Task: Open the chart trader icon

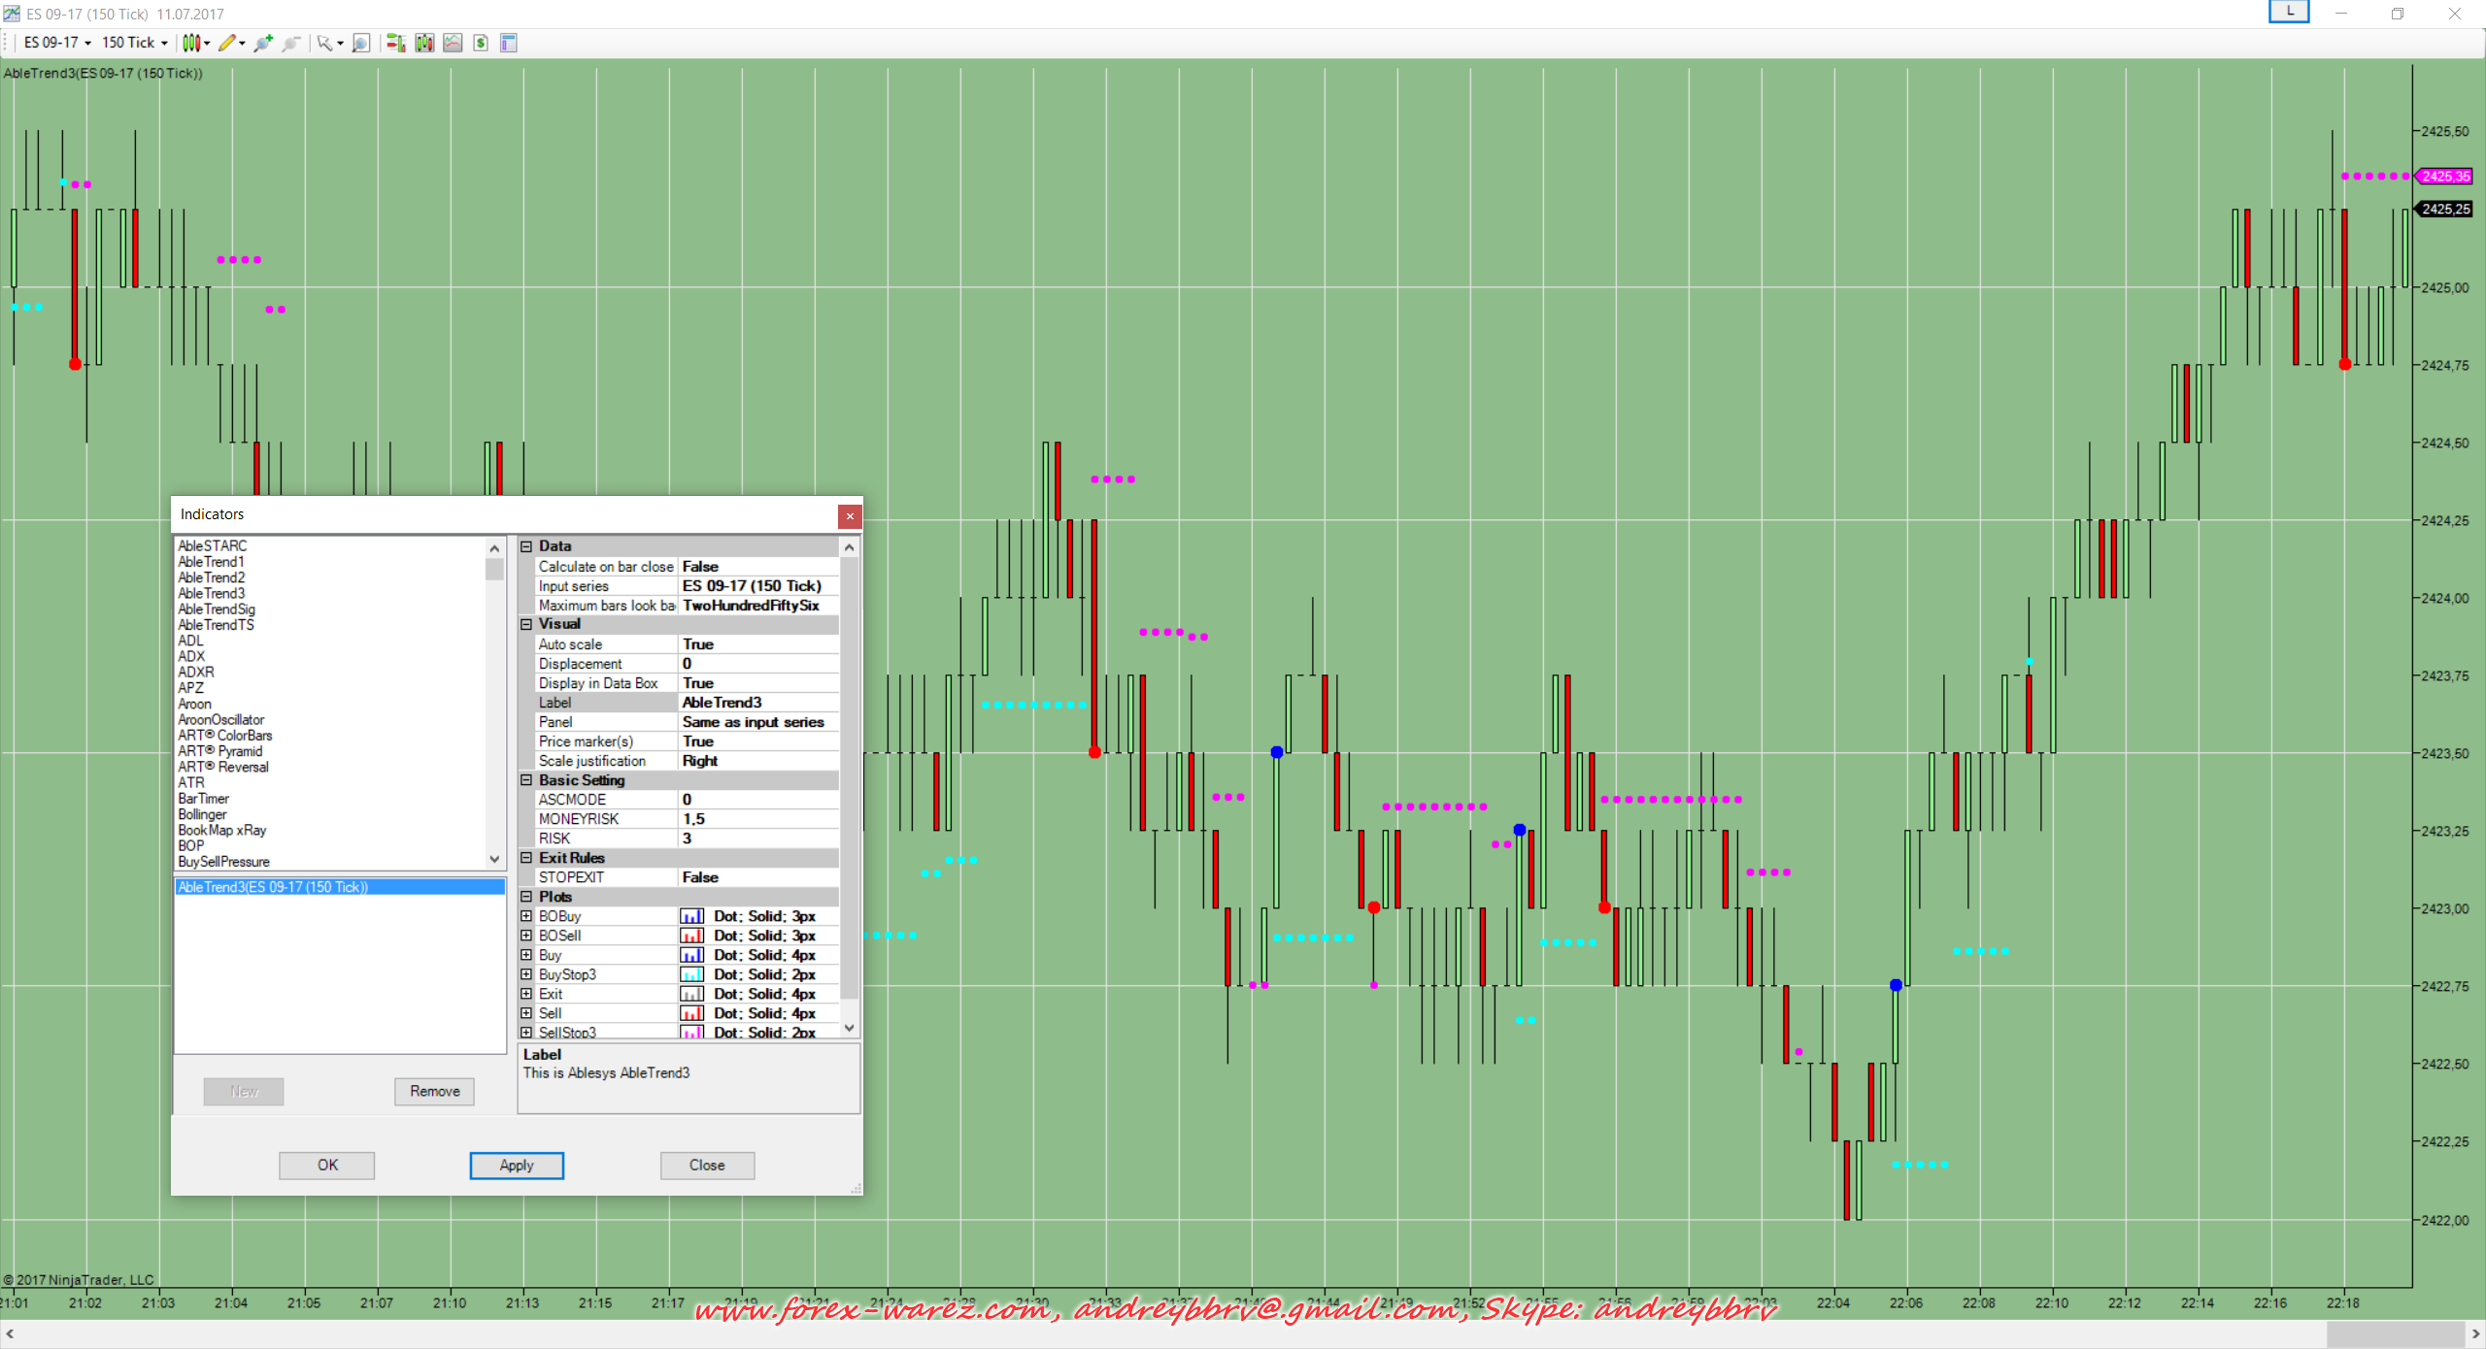Action: (395, 43)
